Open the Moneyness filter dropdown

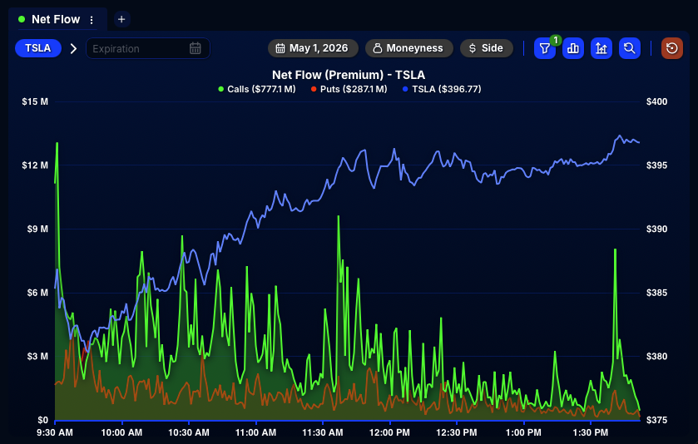click(x=409, y=48)
